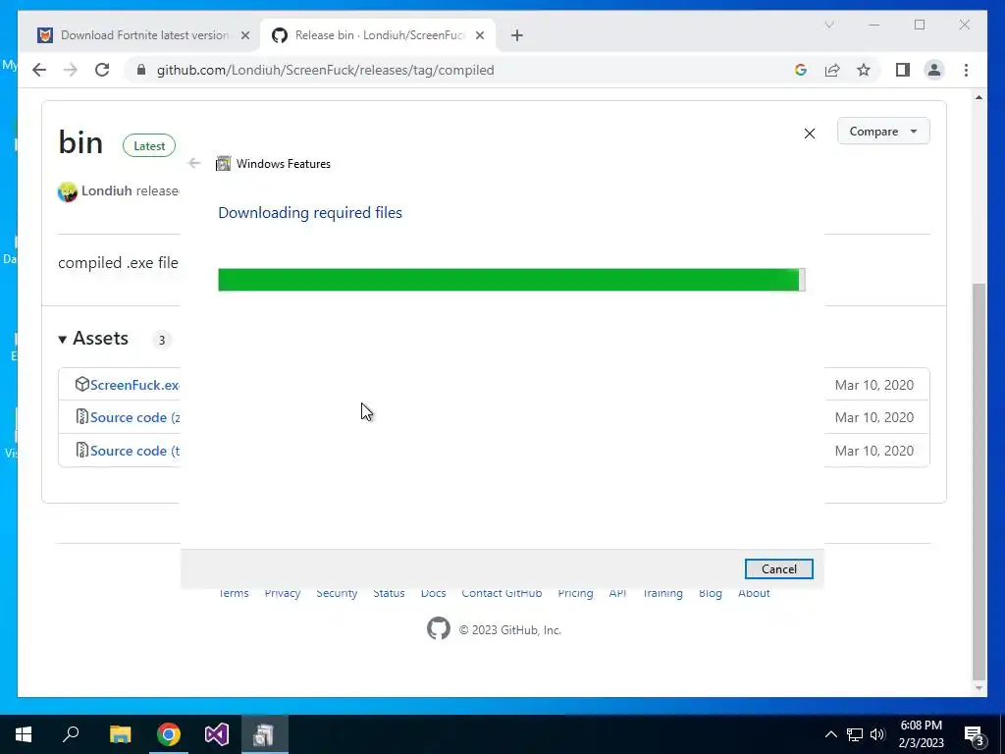
Task: Click archive icon of second Source code
Action: [x=81, y=450]
